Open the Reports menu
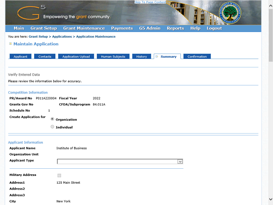The width and height of the screenshot is (273, 205). click(175, 28)
